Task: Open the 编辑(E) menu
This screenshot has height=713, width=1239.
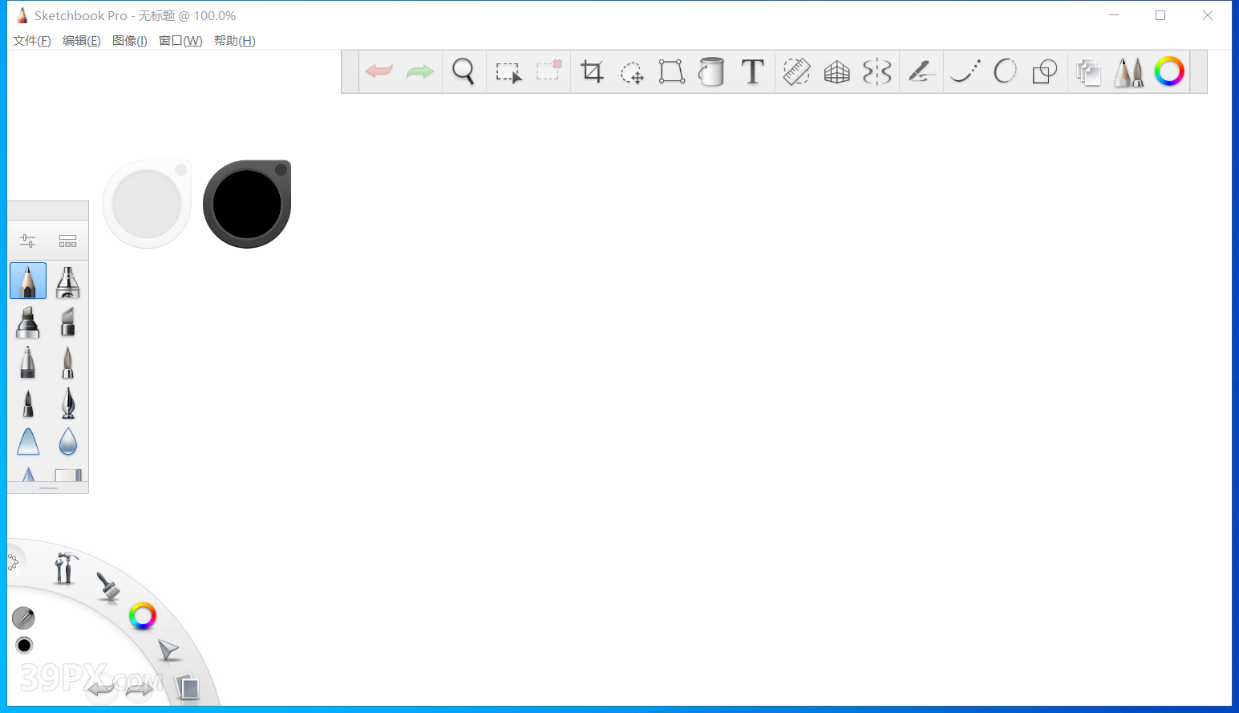Action: point(82,41)
